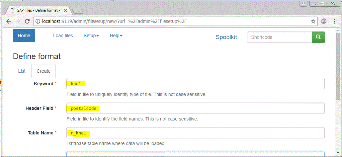Click the browser forward arrow

point(18,21)
